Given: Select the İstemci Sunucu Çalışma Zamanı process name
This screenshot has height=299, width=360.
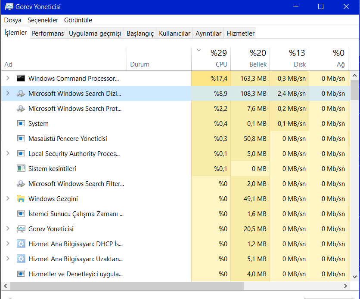Looking at the screenshot, I should [76, 214].
